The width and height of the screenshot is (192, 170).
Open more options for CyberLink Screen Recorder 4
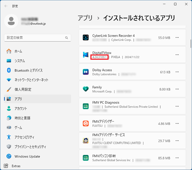[x=177, y=37]
